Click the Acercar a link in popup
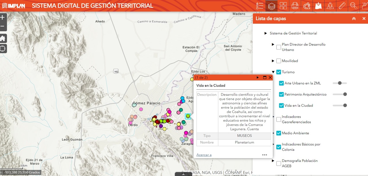Viewport: 368px width, 176px height. click(204, 155)
